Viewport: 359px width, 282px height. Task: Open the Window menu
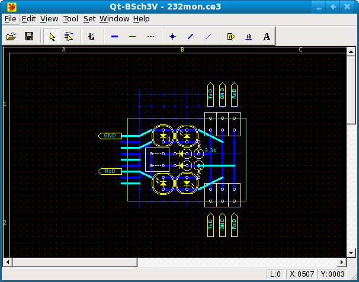[x=114, y=19]
